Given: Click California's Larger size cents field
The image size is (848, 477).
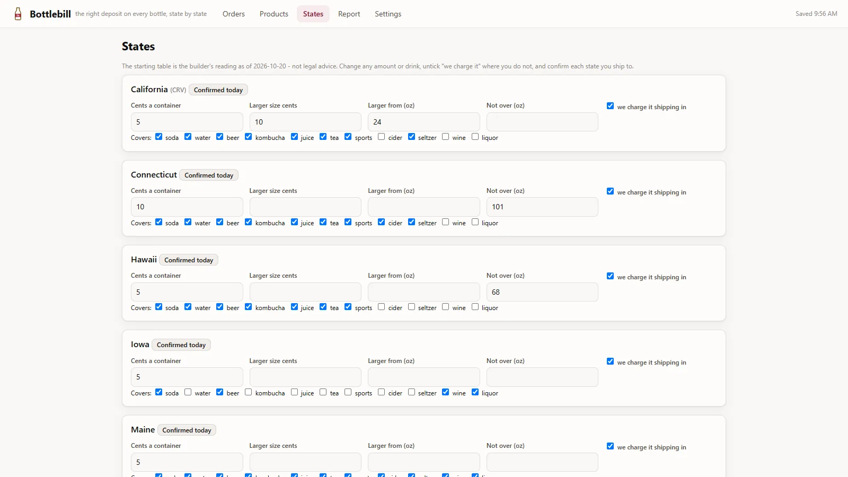Looking at the screenshot, I should click(305, 122).
